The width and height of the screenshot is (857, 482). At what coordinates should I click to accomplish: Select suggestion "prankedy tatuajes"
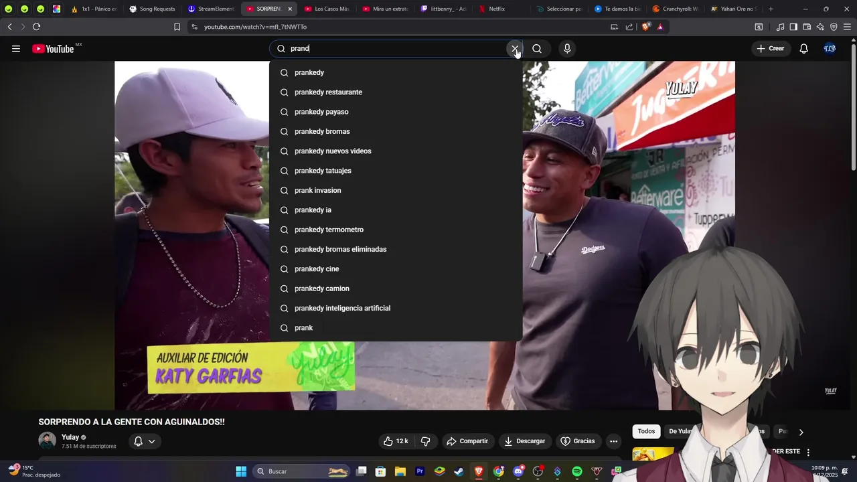(x=396, y=171)
